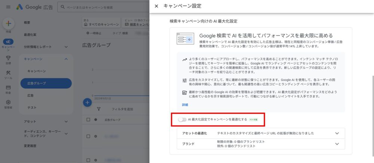374x163 pixels.
Task: Open the hamburger main menu
Action: tap(8, 7)
